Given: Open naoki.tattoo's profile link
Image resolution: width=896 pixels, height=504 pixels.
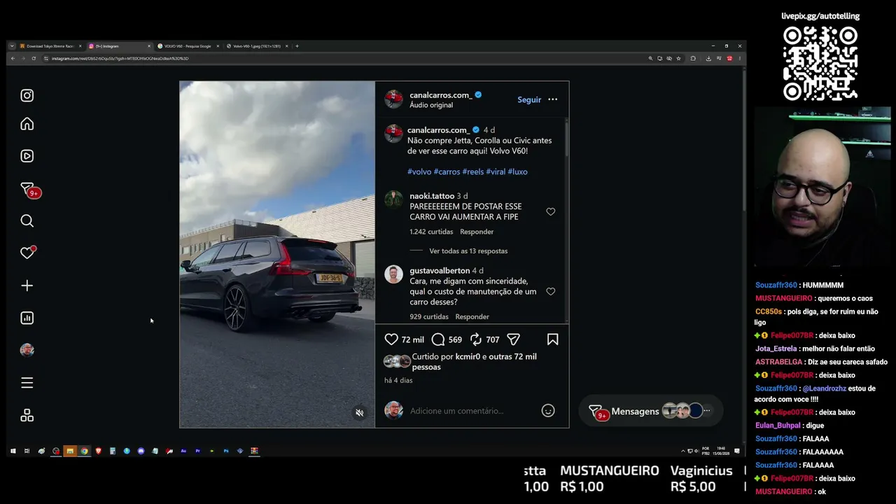Looking at the screenshot, I should (432, 196).
